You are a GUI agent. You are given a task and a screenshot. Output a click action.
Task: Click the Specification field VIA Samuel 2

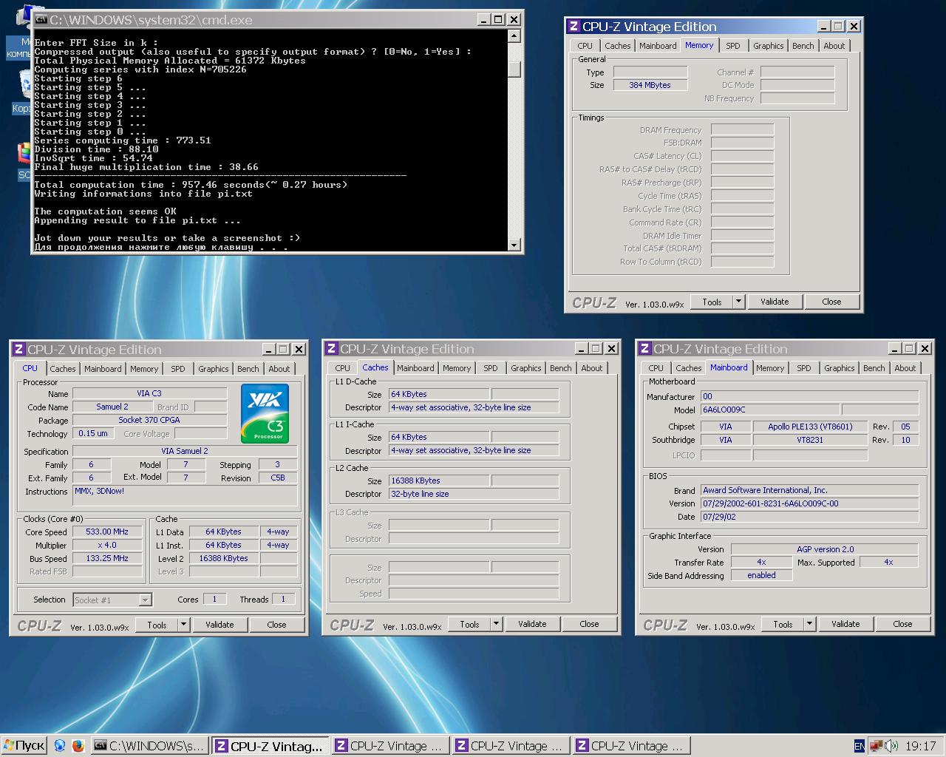point(185,451)
